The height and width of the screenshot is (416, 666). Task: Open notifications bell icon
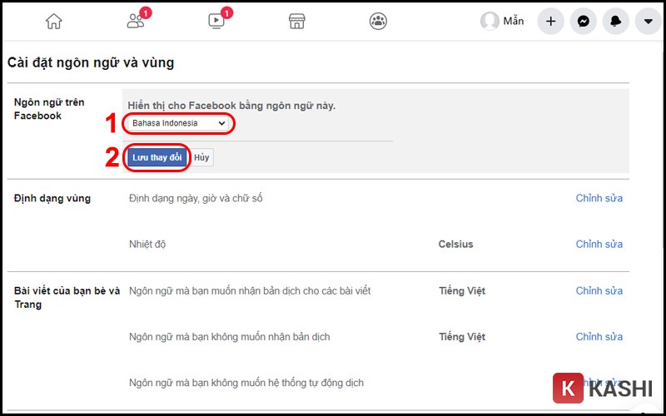click(x=616, y=21)
